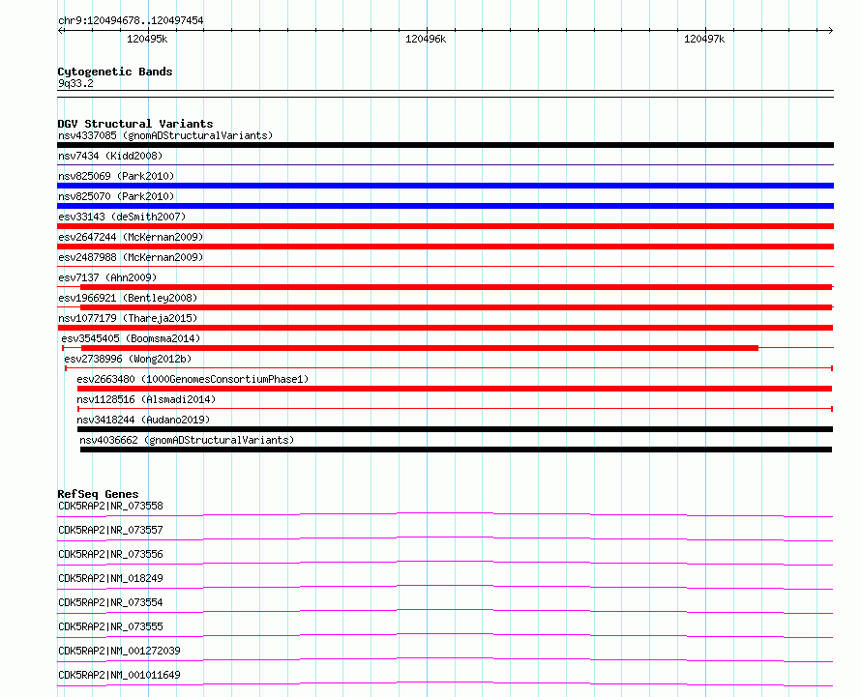Click the red bar under esv3545405

[x=420, y=348]
